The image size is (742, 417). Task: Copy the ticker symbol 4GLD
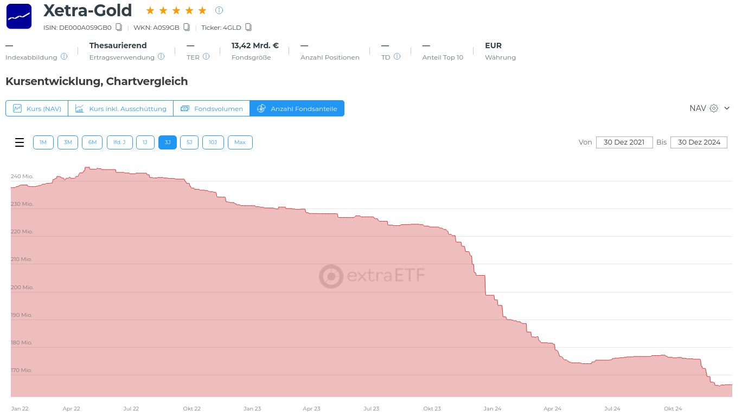pyautogui.click(x=248, y=27)
